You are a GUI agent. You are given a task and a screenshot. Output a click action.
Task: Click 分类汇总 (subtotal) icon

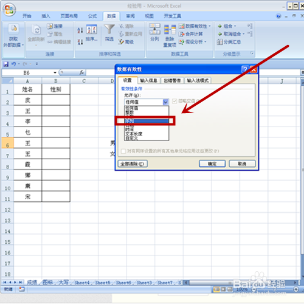click(220, 42)
